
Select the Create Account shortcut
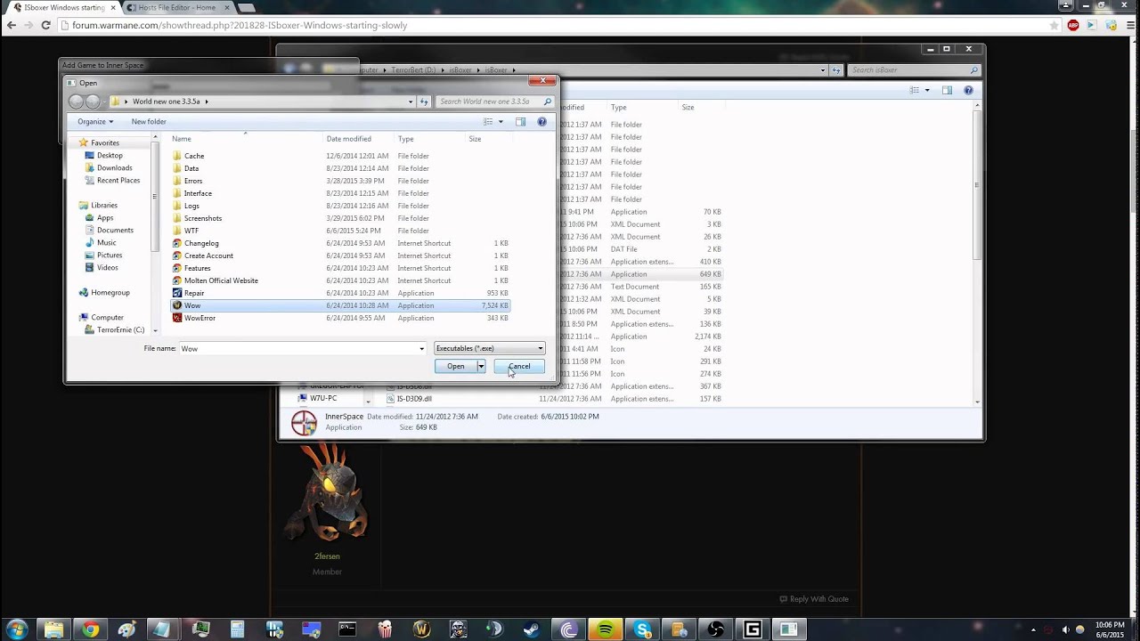(208, 256)
